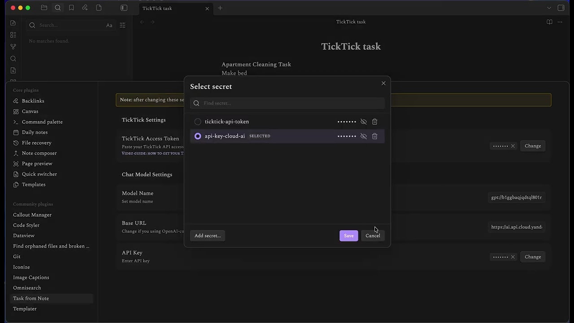This screenshot has height=323, width=574.
Task: Reveal the api-key-cloud-ai secret value
Action: tap(364, 136)
